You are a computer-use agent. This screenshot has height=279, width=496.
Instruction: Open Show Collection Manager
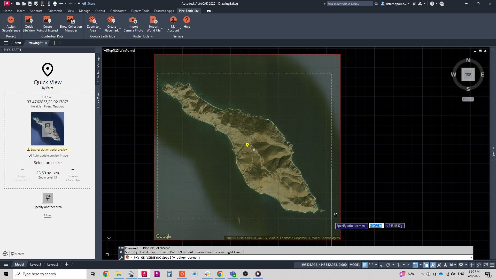tap(71, 24)
